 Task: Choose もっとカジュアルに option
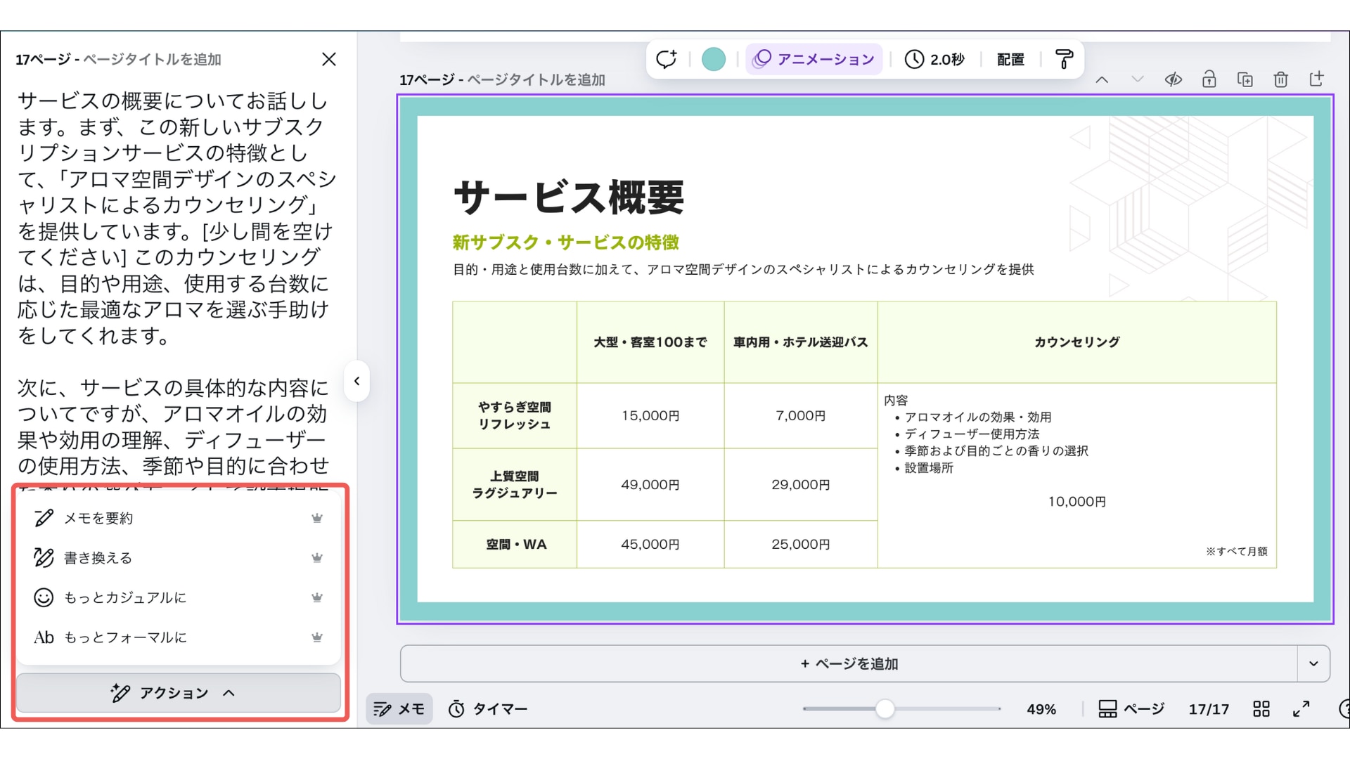pyautogui.click(x=125, y=598)
